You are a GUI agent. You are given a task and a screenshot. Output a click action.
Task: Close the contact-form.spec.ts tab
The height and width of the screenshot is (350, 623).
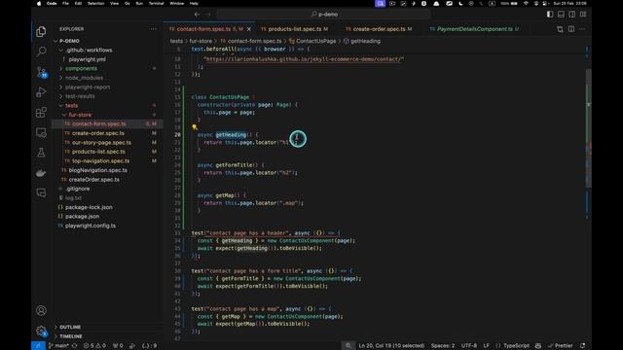click(249, 29)
